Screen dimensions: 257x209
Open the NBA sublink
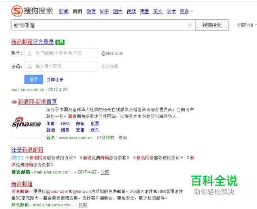(x=65, y=124)
